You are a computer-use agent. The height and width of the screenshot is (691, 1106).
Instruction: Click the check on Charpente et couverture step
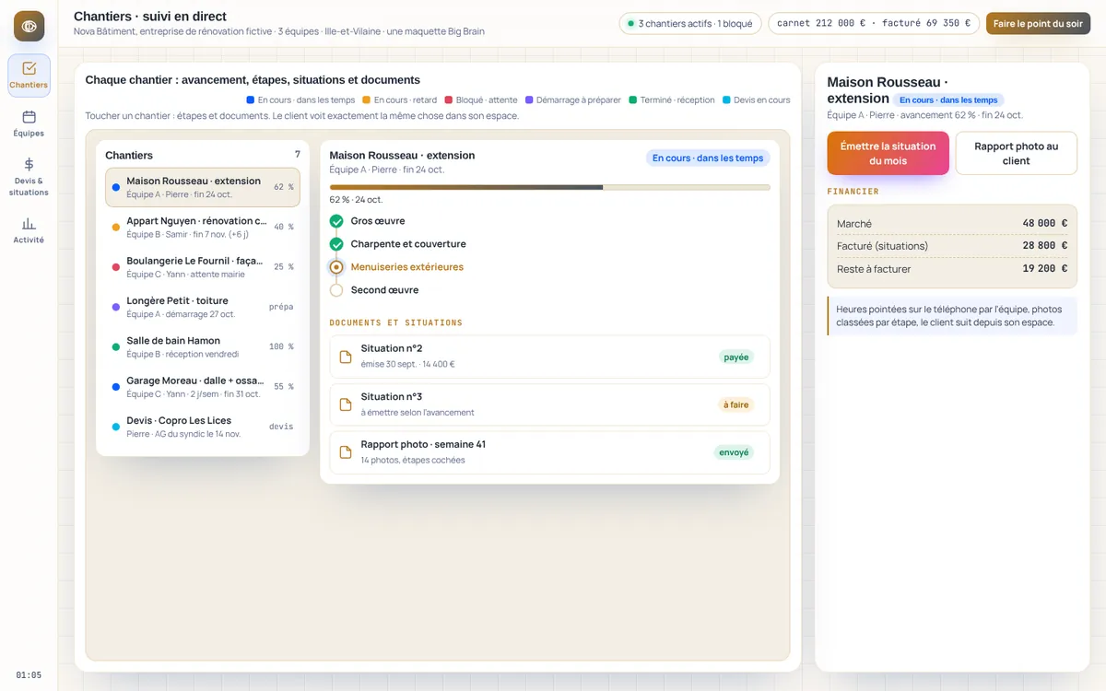click(x=336, y=244)
